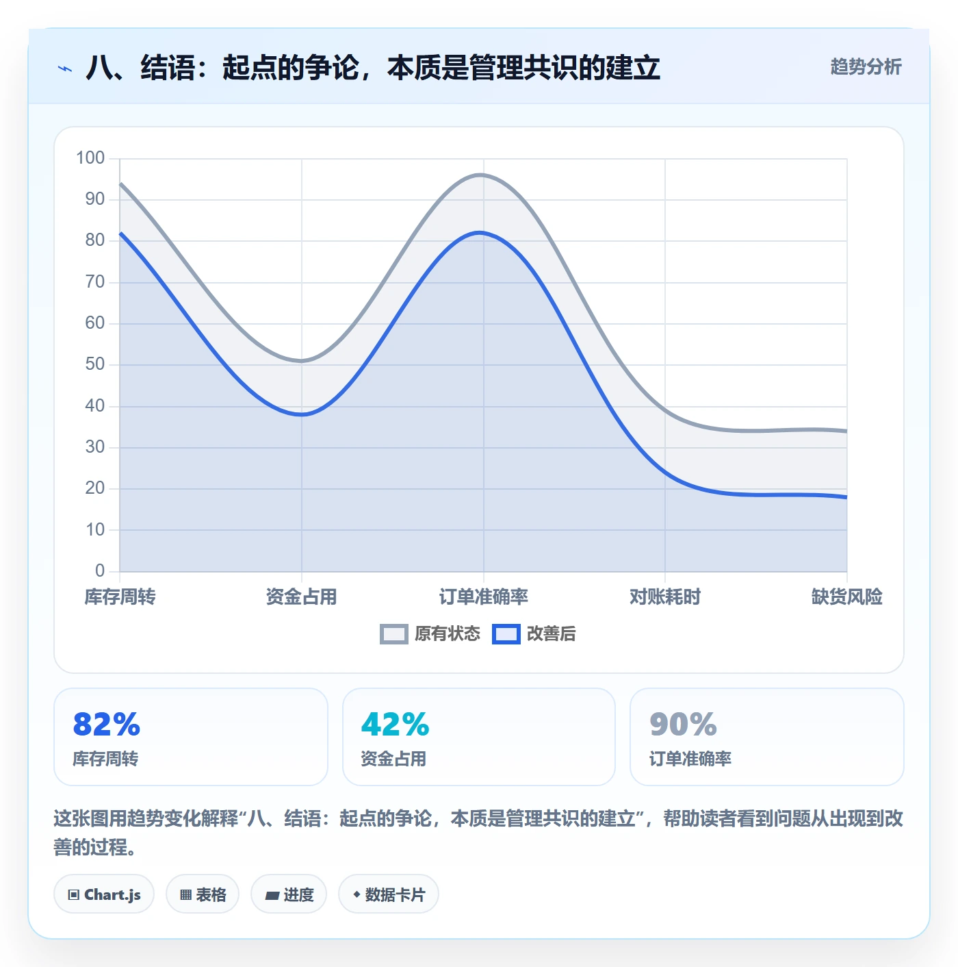
Task: Click the gray 原有状态 peak at 订单准确率
Action: pyautogui.click(x=480, y=175)
